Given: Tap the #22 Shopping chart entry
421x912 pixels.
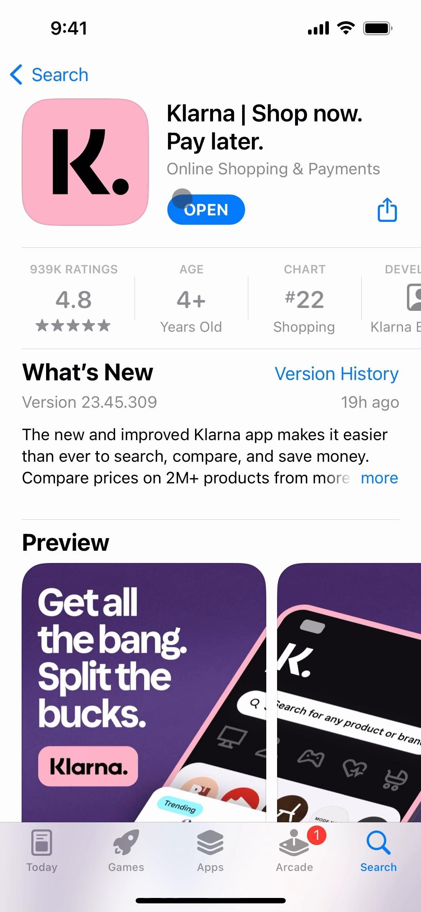Looking at the screenshot, I should pos(304,299).
